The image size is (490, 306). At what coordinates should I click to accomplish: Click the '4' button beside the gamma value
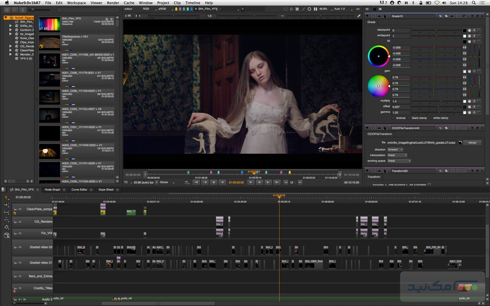(474, 112)
